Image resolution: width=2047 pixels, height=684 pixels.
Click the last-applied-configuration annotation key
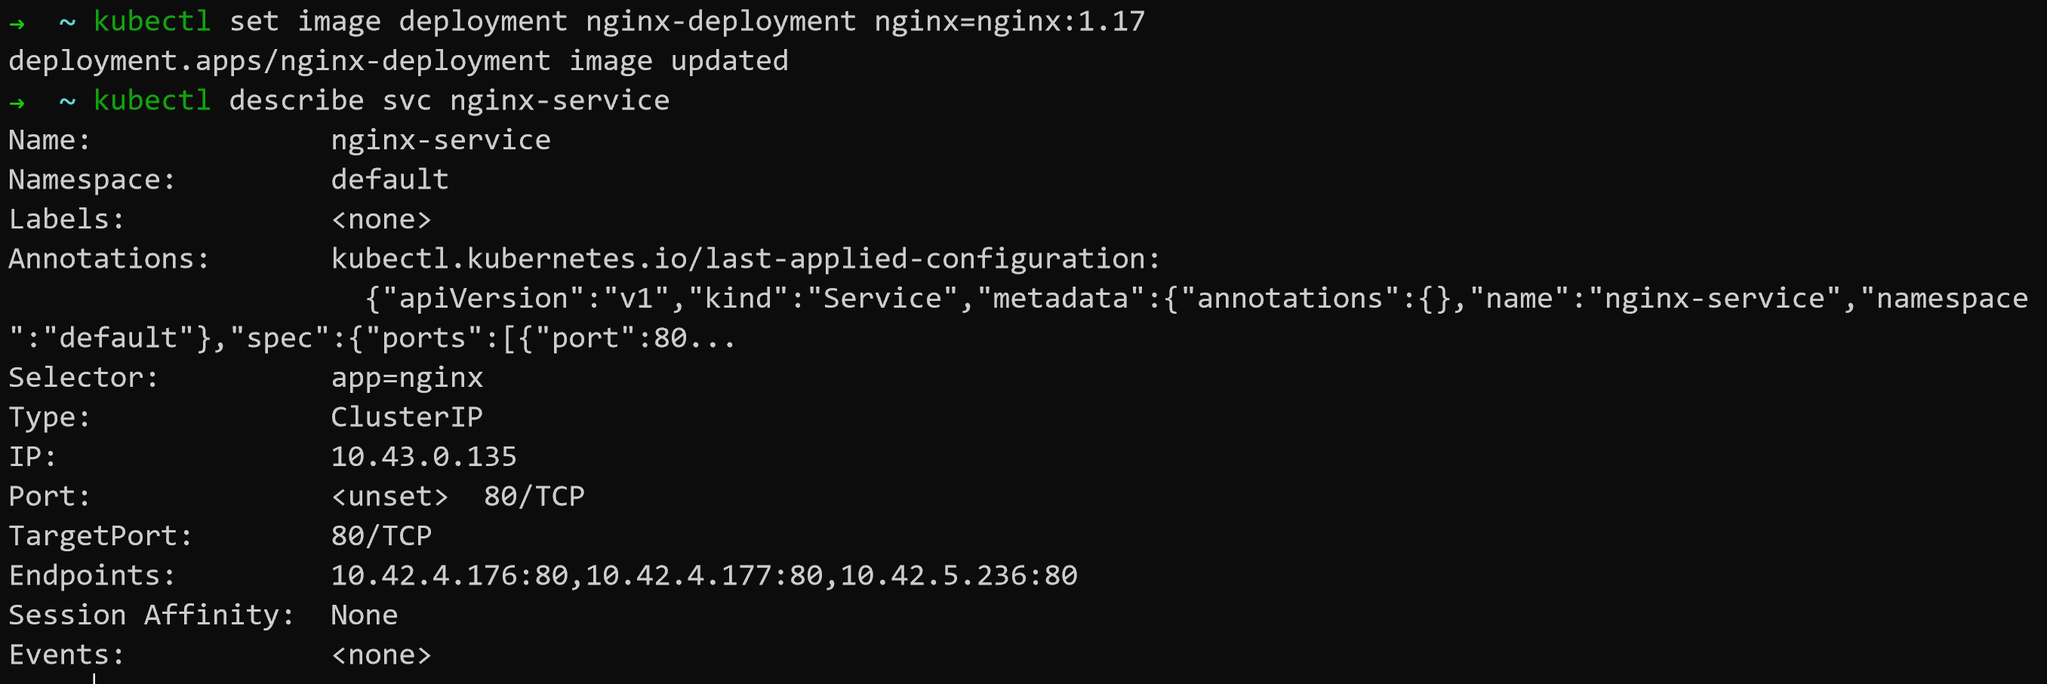coord(744,259)
